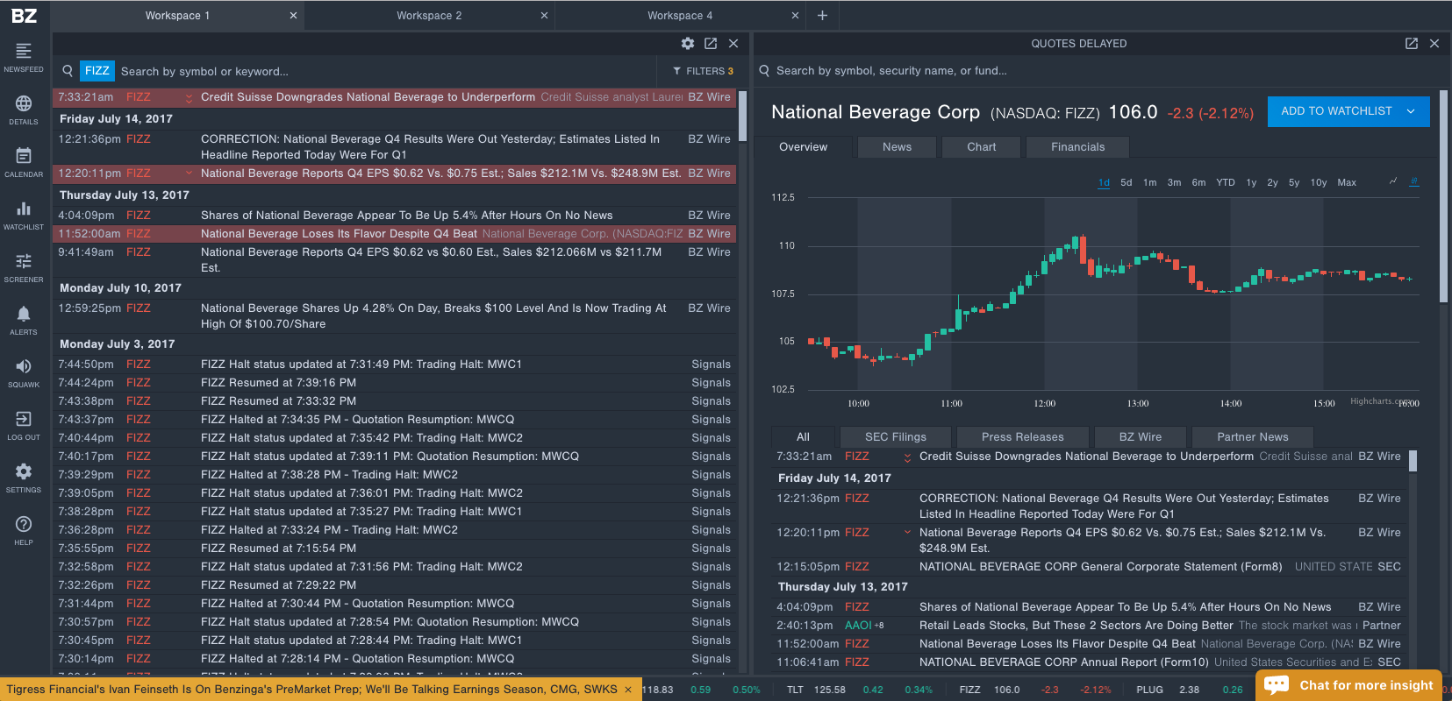
Task: Click the chat bubble icon
Action: click(1277, 685)
